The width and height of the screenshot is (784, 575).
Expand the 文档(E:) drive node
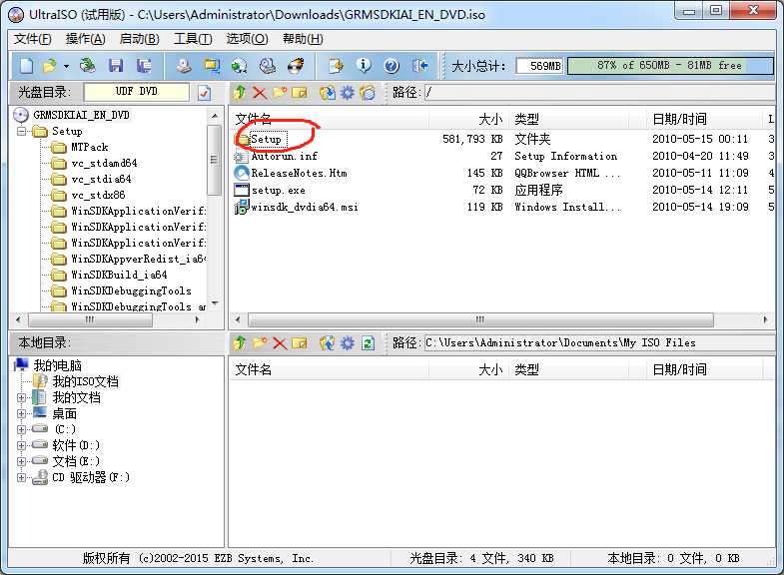click(21, 461)
